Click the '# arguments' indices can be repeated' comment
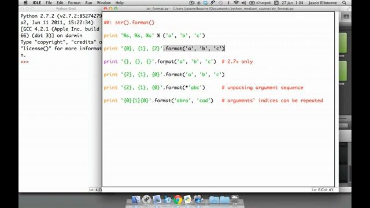The image size is (370, 208). pos(272,101)
